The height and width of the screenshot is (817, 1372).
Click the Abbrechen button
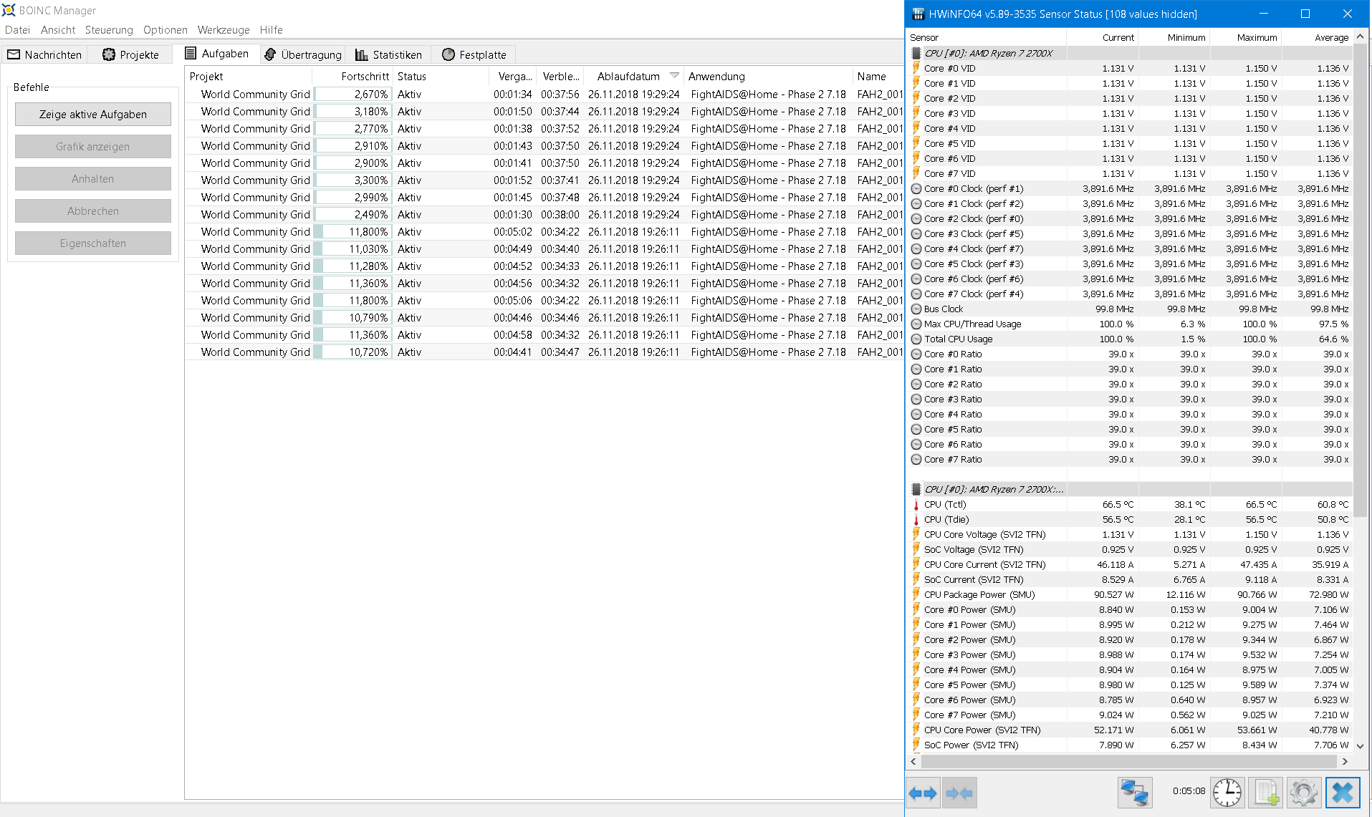[93, 211]
